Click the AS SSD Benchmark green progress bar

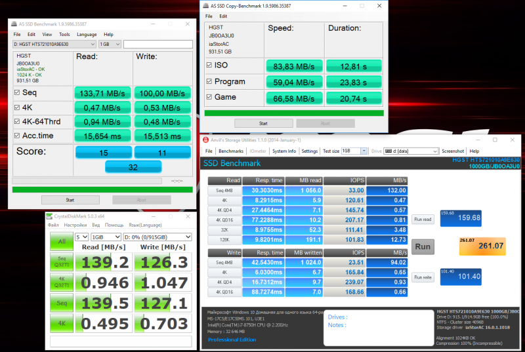(x=102, y=189)
